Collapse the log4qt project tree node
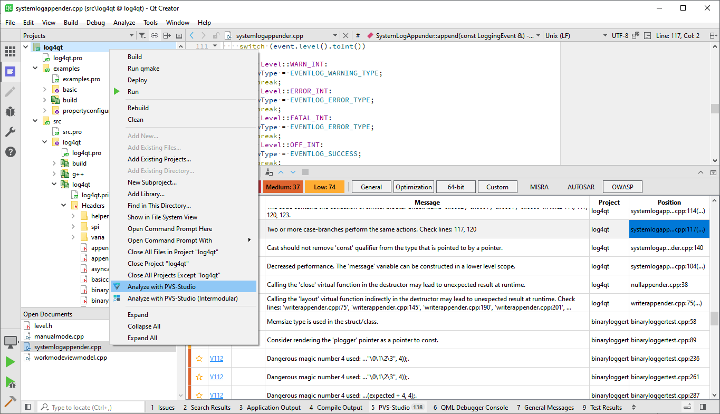 click(25, 47)
